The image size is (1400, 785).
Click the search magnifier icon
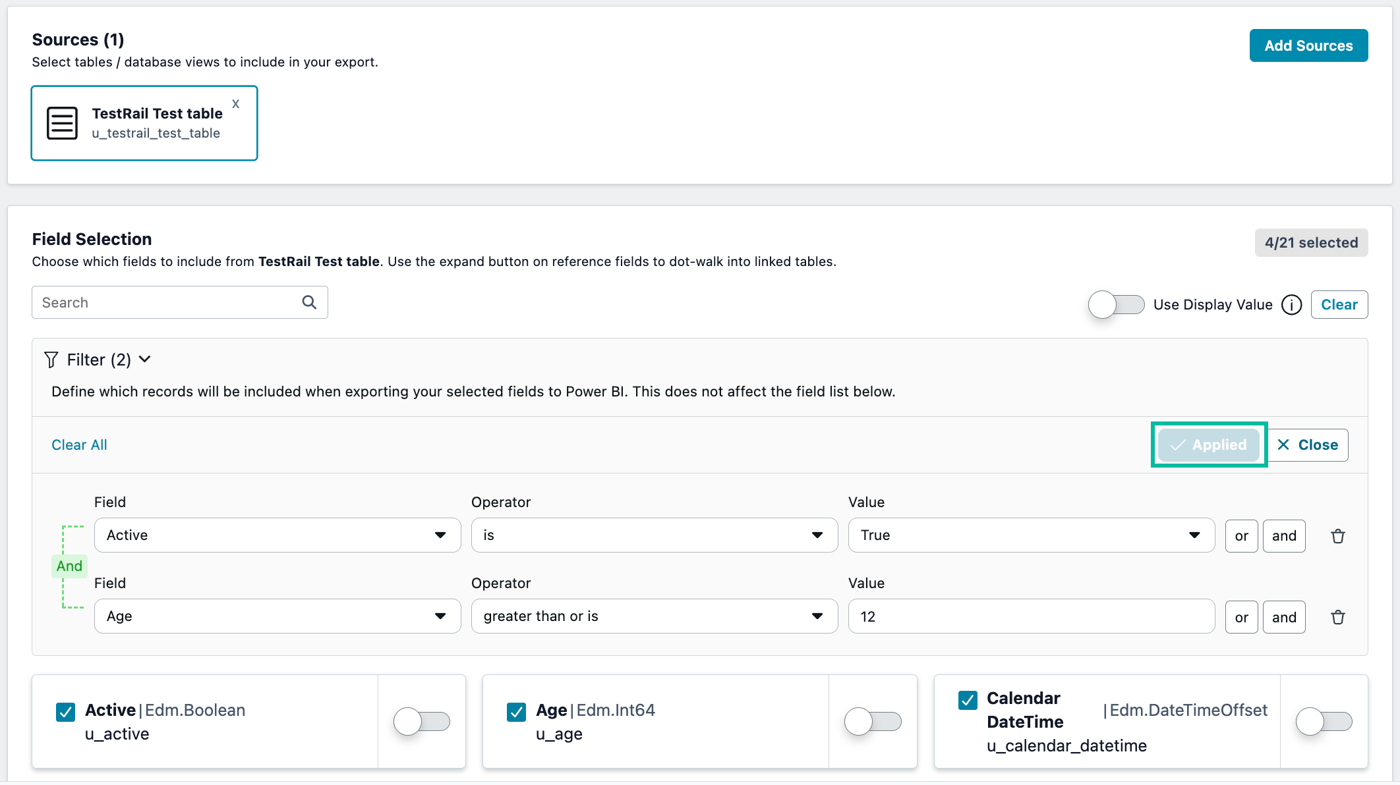pos(309,302)
